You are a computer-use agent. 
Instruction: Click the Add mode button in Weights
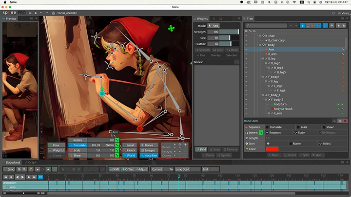pyautogui.click(x=214, y=26)
